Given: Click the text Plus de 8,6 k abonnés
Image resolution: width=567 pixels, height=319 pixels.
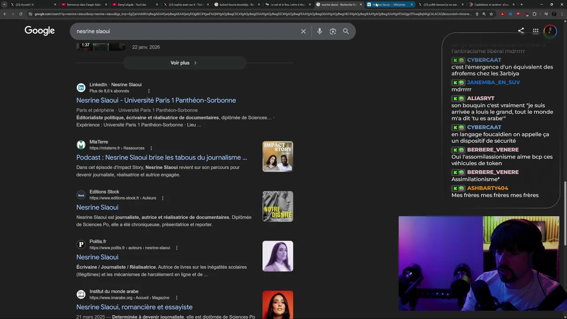Looking at the screenshot, I should 109,91.
